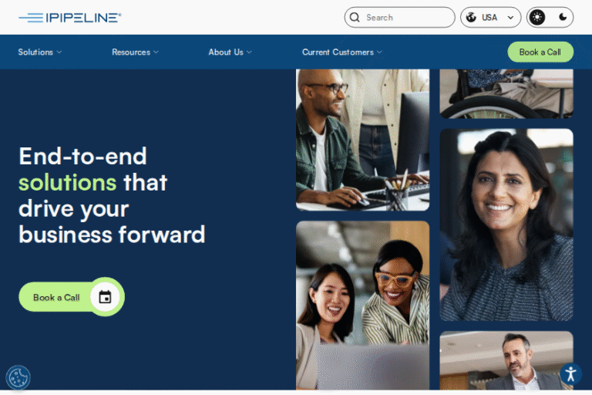
Task: Click the photo of man in gray suit
Action: (506, 360)
